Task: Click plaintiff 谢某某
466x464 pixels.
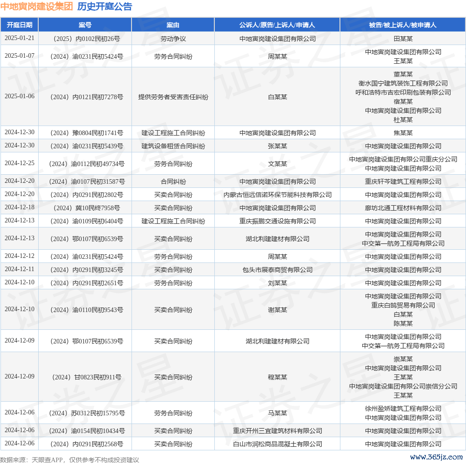Action: pyautogui.click(x=277, y=310)
